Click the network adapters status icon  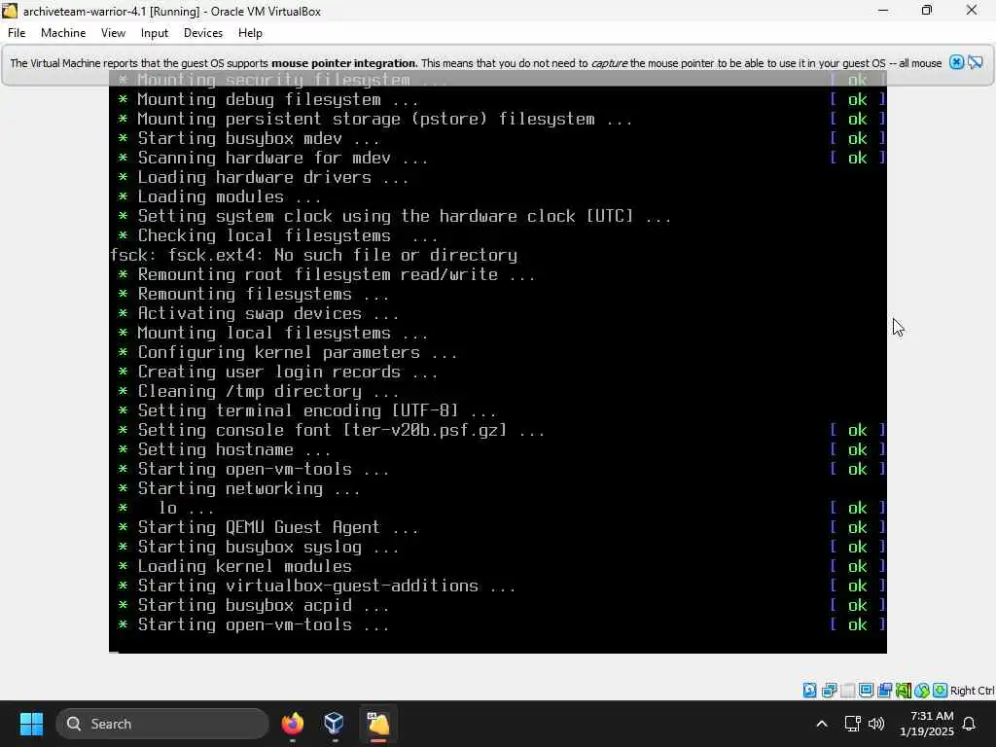[x=829, y=691]
